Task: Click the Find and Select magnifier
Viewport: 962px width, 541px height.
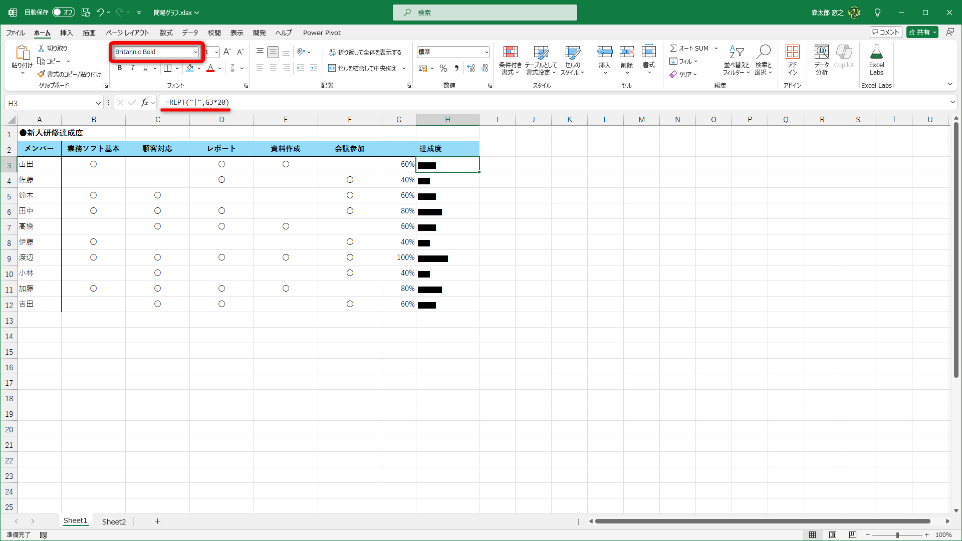Action: coord(763,53)
